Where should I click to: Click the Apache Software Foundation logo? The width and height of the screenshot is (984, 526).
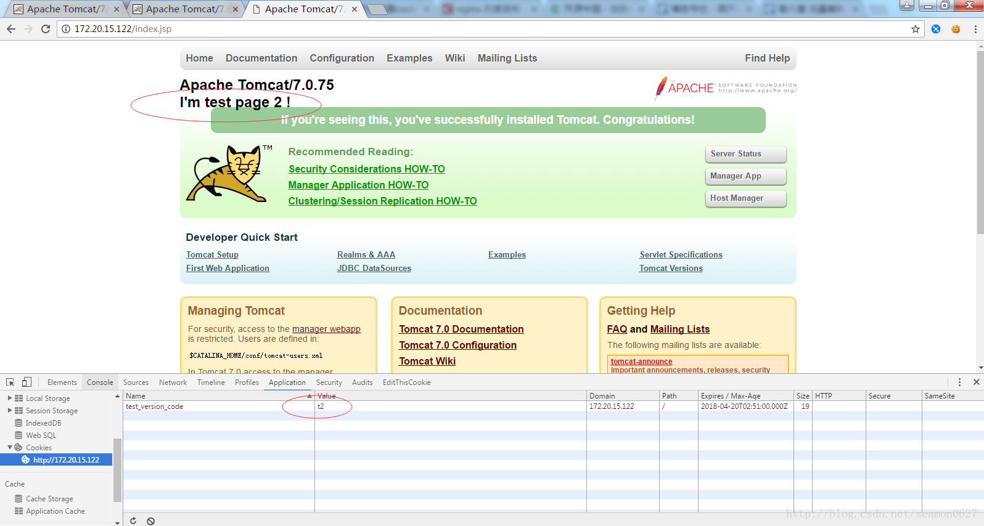[x=726, y=88]
